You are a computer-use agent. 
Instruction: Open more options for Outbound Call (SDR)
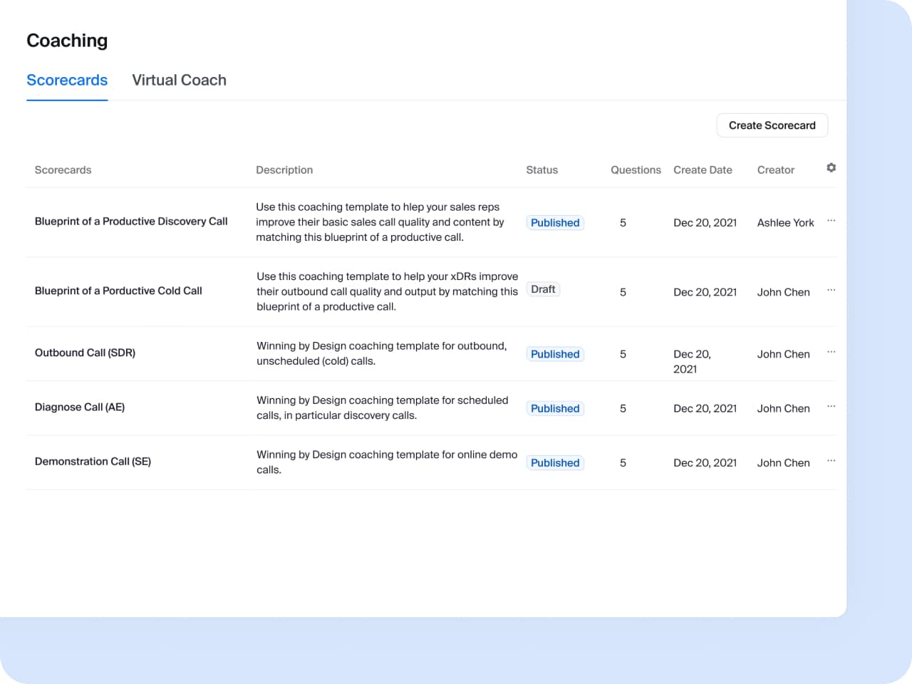[831, 352]
